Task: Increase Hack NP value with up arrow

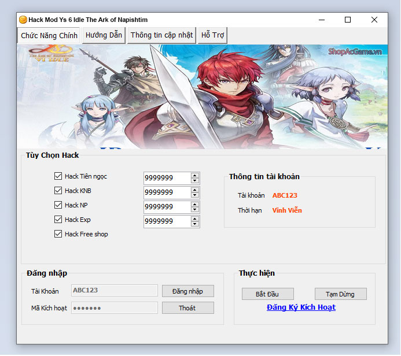Action: [195, 205]
